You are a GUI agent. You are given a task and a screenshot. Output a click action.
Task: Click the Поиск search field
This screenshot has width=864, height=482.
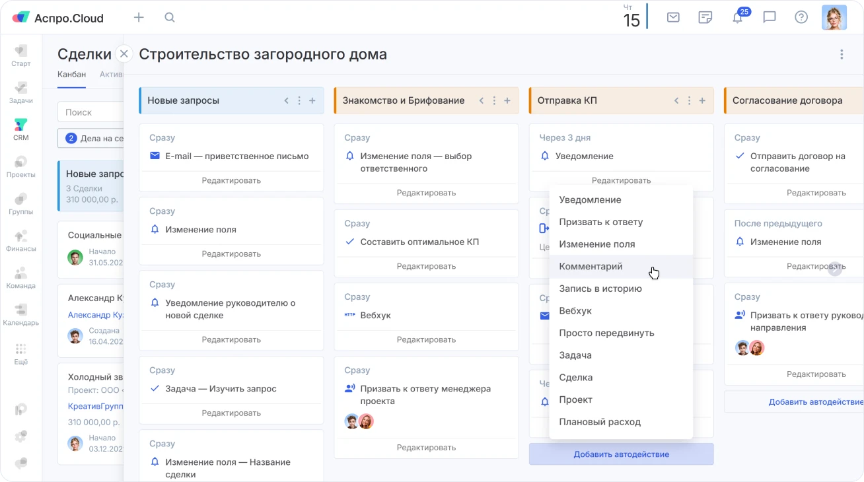click(x=91, y=113)
